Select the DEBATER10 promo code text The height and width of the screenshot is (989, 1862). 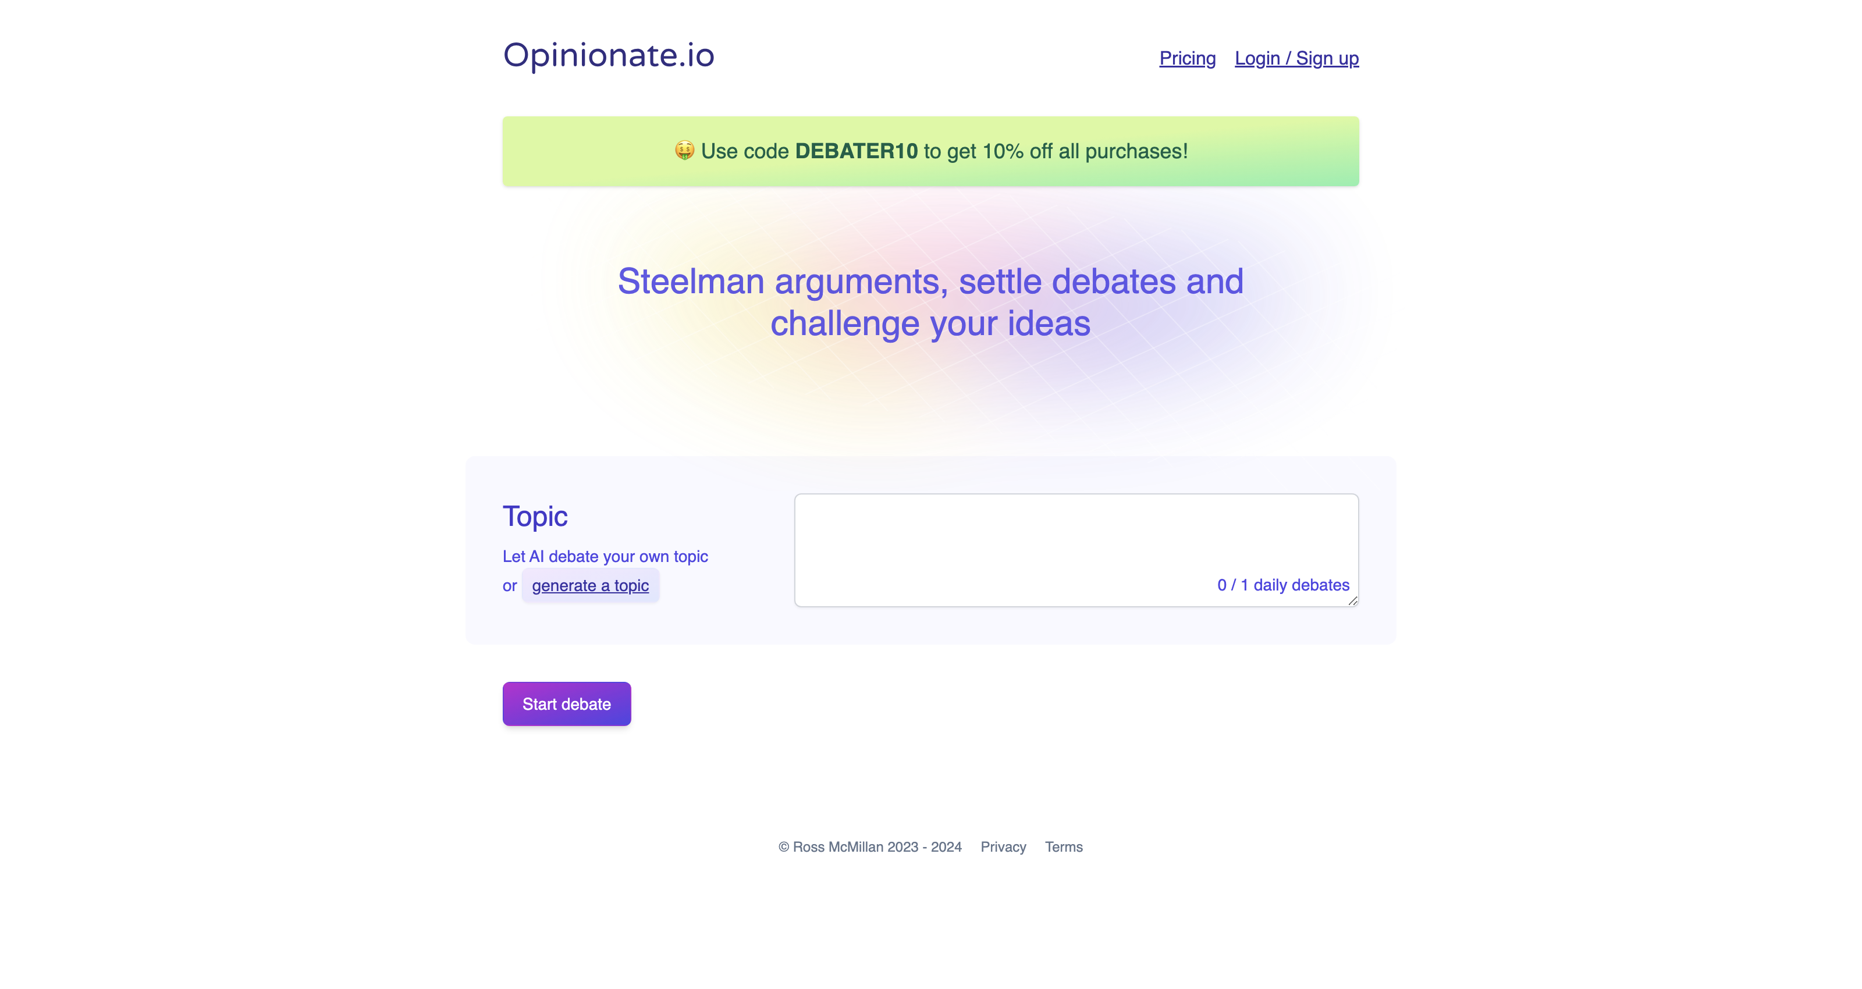point(857,151)
